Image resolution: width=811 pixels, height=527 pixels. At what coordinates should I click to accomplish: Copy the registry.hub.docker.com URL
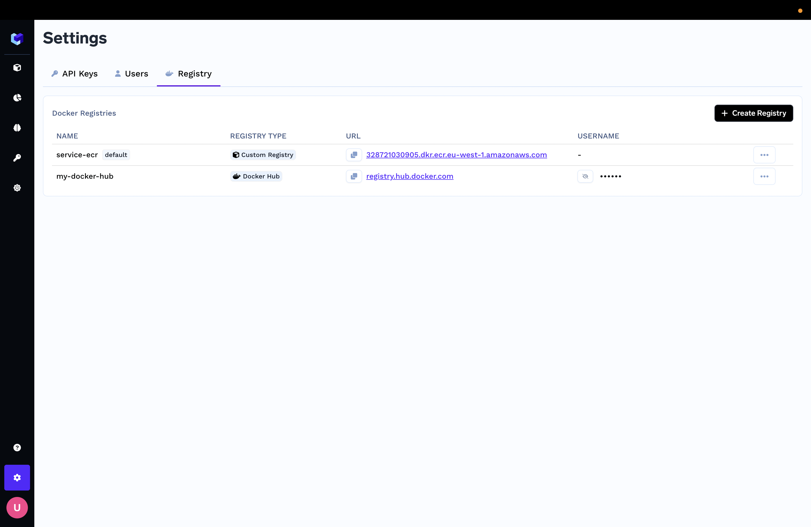[354, 176]
